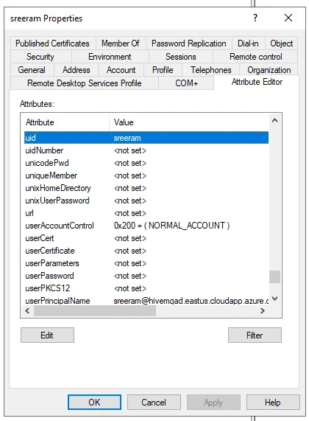Click the horizontal scrollbar right arrow

[x=263, y=311]
